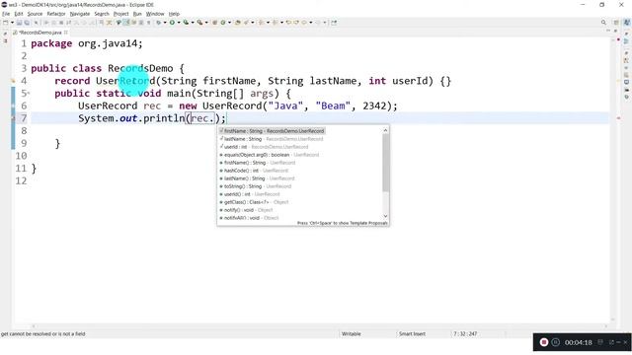Screen dimensions: 632x355
Task: Click Smart Insert status bar field
Action: pyautogui.click(x=412, y=334)
